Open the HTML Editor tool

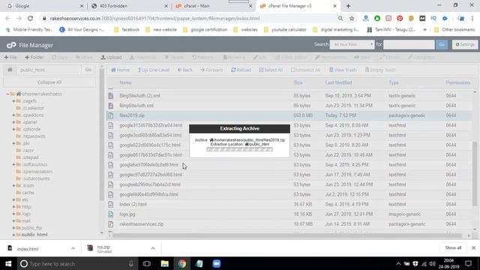(x=290, y=57)
